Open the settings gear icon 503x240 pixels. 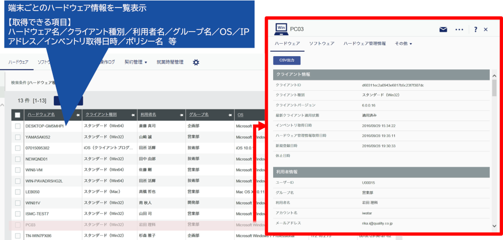196,62
